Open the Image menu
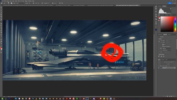Image resolution: width=177 pixels, height=100 pixels. click(x=7, y=1)
